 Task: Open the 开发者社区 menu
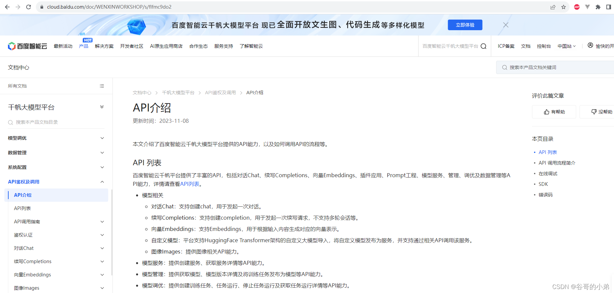132,46
